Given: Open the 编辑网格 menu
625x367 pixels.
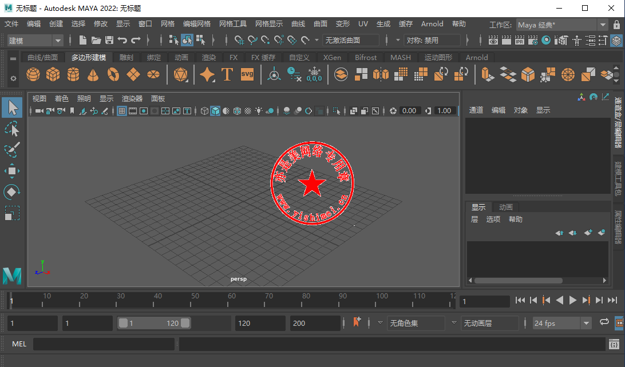Looking at the screenshot, I should [x=197, y=24].
